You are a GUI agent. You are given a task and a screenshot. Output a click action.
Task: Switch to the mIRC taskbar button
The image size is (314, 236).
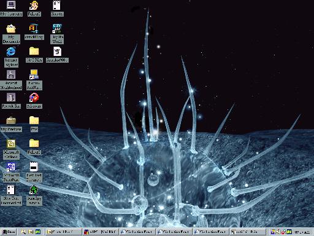(x=100, y=232)
